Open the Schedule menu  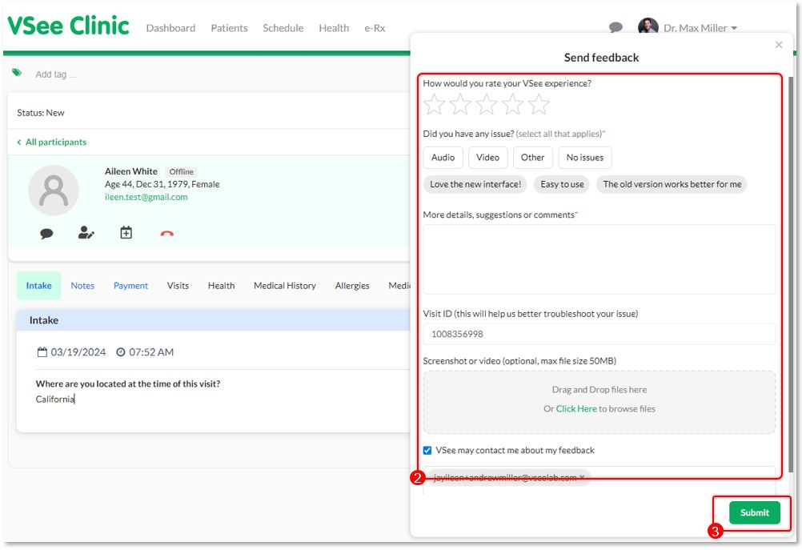pyautogui.click(x=283, y=28)
